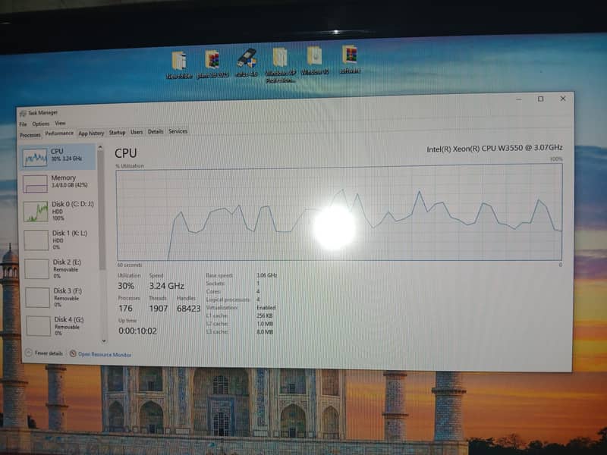Open Resource Monitor link
Screen dimensions: 607x455
pyautogui.click(x=105, y=354)
